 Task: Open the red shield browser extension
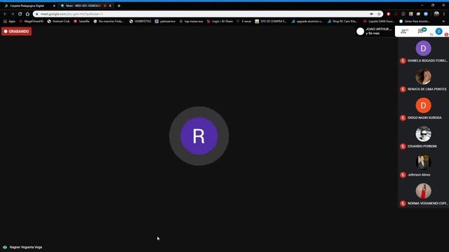[x=389, y=14]
